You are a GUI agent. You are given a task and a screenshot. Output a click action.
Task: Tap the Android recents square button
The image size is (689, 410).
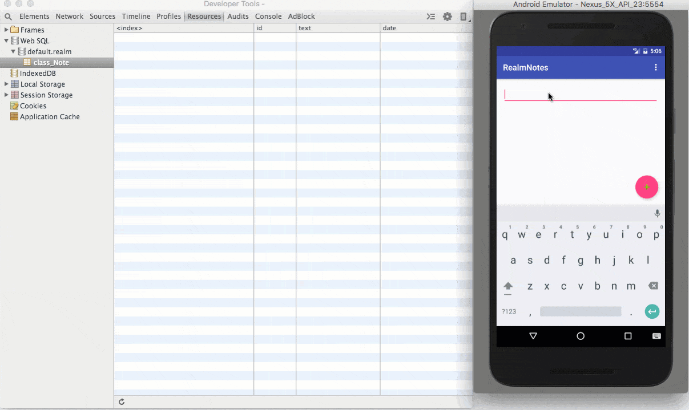628,336
